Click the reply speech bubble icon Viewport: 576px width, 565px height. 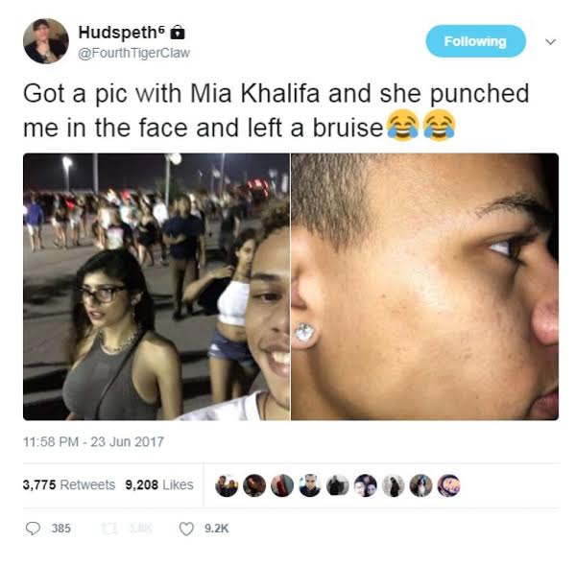[x=33, y=529]
